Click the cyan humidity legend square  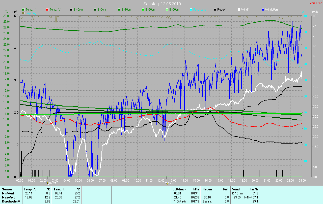click(191, 10)
